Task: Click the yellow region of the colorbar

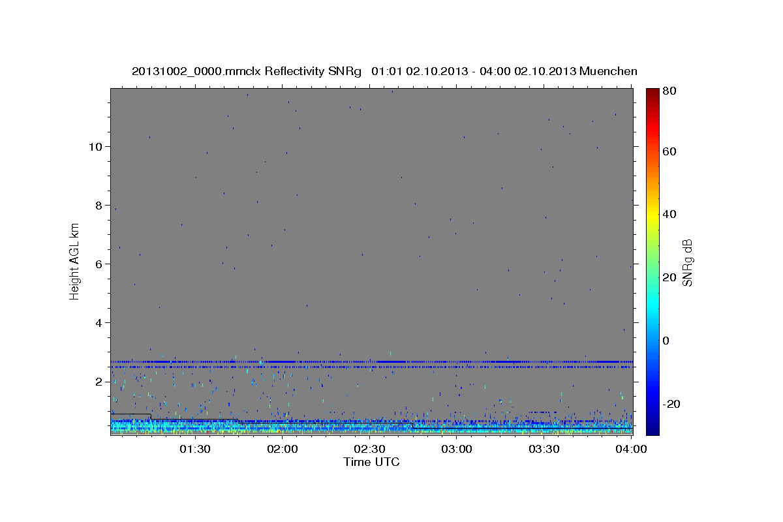Action: 652,215
